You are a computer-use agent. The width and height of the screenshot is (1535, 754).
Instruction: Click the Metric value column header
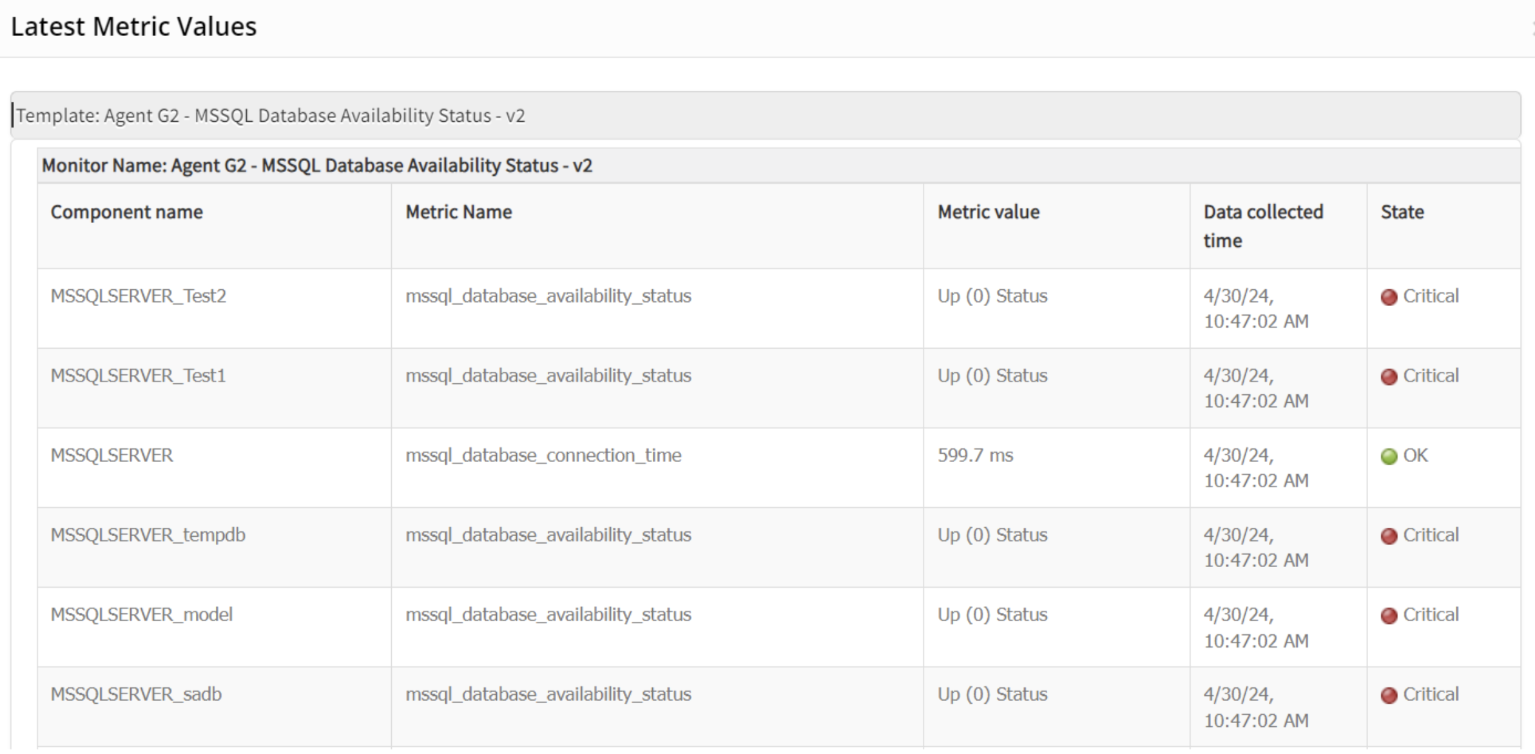[x=989, y=212]
